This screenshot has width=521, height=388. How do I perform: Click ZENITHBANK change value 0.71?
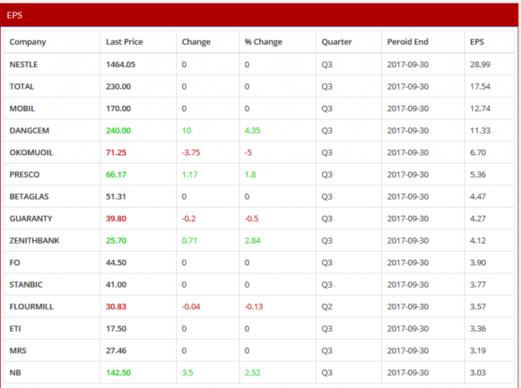pyautogui.click(x=189, y=241)
